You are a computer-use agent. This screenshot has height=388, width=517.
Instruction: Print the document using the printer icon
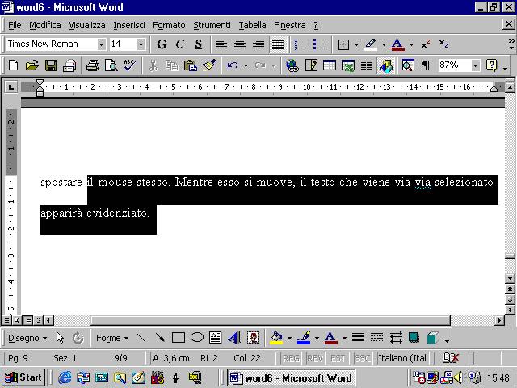tap(93, 65)
